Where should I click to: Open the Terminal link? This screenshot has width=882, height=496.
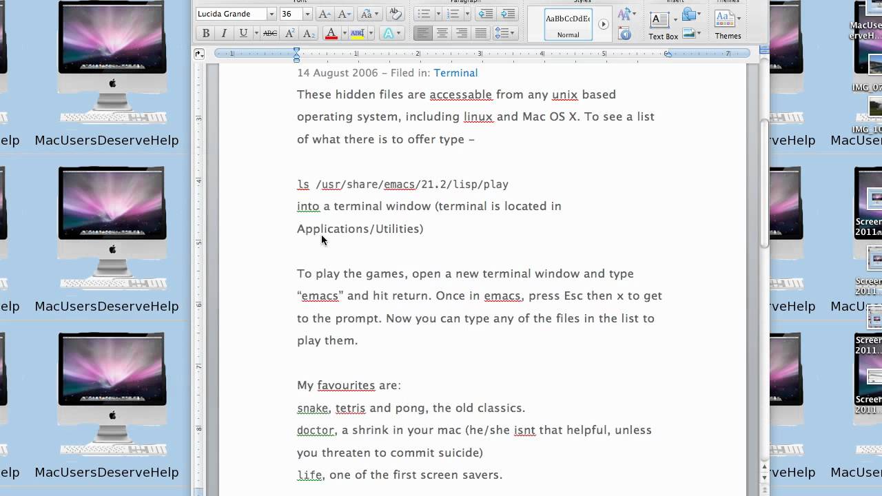coord(455,72)
